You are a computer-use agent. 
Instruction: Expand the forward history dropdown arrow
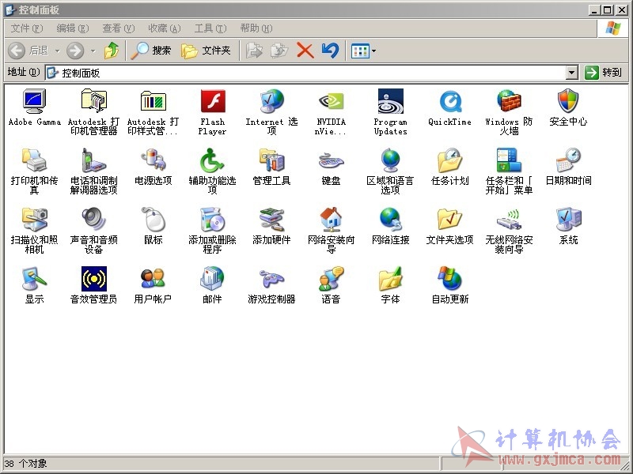pyautogui.click(x=93, y=51)
